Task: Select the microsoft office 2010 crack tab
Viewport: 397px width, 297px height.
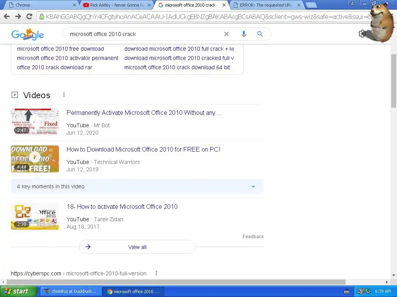Action: 192,5
